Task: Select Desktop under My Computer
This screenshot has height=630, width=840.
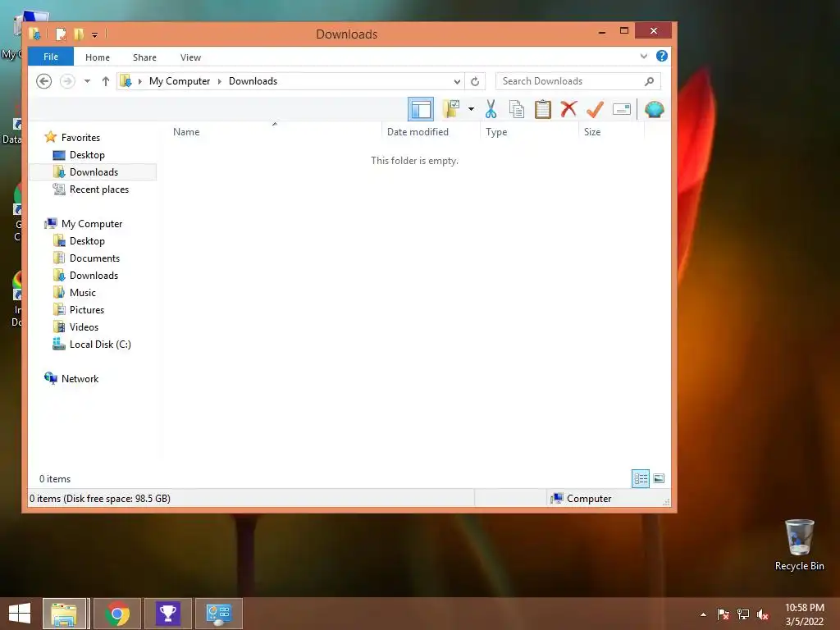Action: pos(87,241)
